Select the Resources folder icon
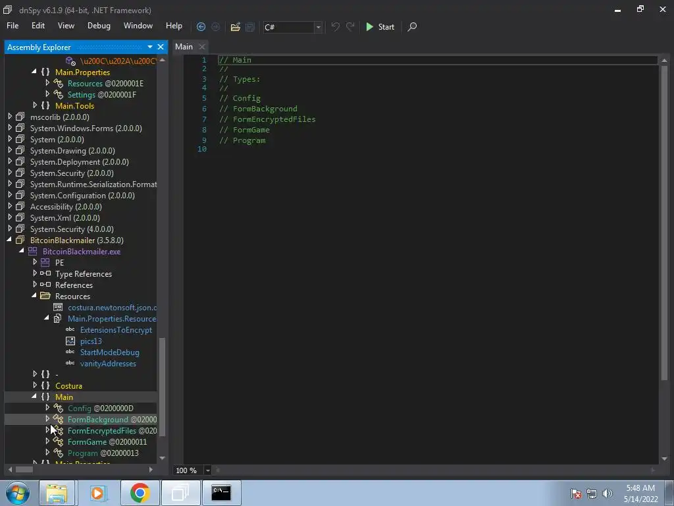This screenshot has width=674, height=506. tap(45, 296)
